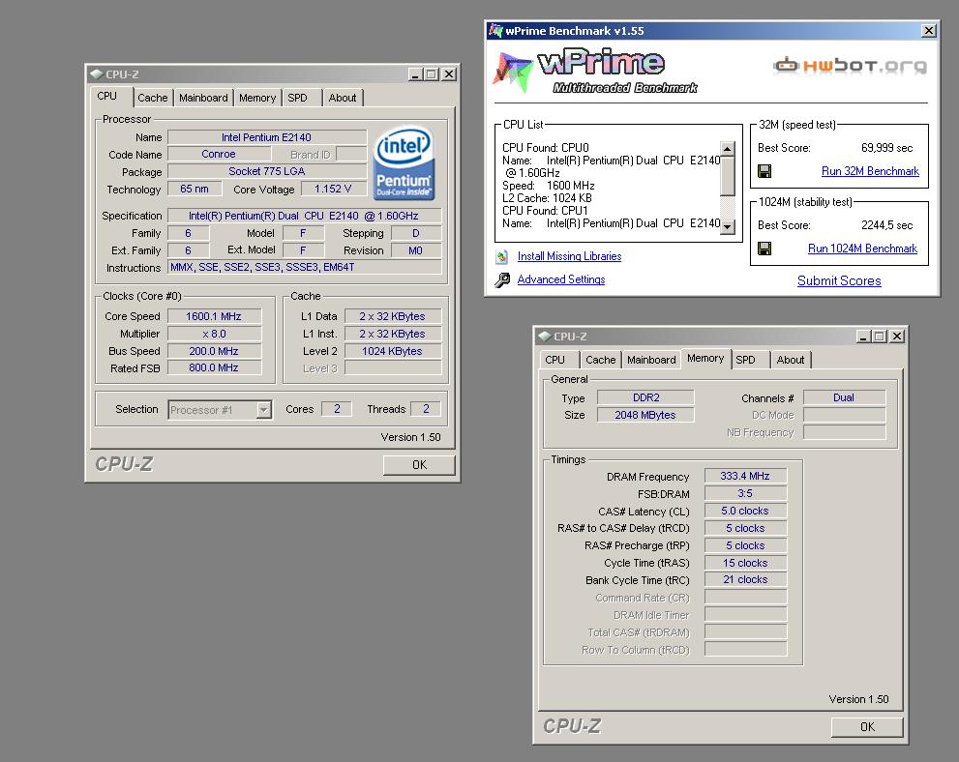Image resolution: width=959 pixels, height=762 pixels.
Task: Minimize the right CPU-Z Memory window
Action: coord(863,337)
